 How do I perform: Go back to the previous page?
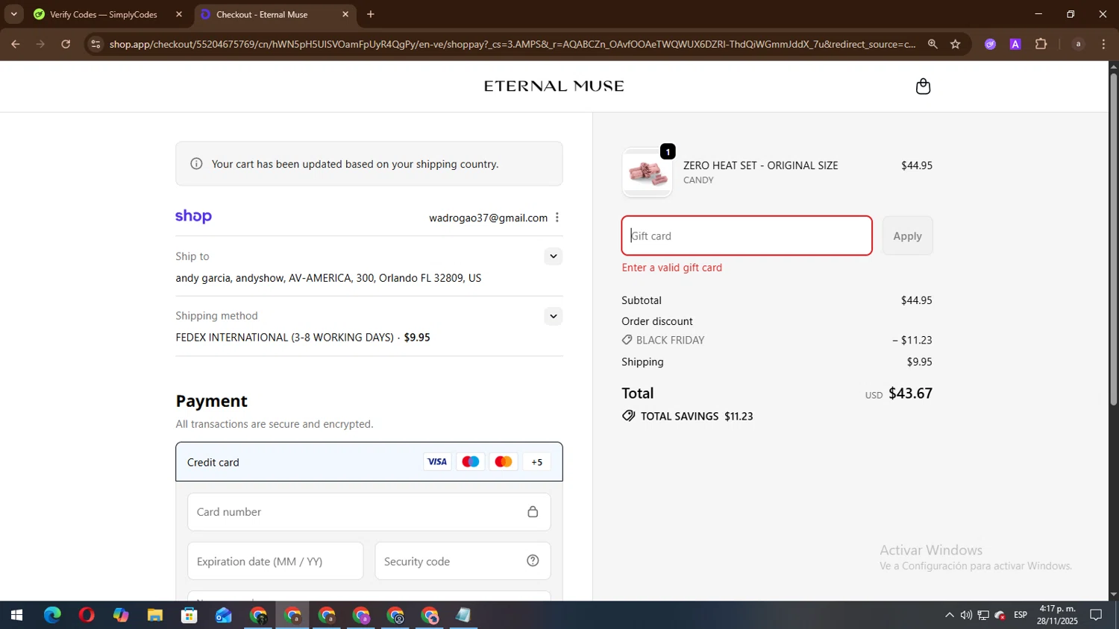pyautogui.click(x=16, y=44)
